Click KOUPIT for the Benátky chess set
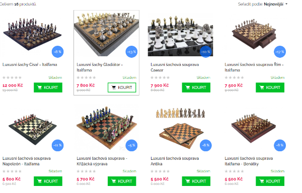 [x=270, y=181]
